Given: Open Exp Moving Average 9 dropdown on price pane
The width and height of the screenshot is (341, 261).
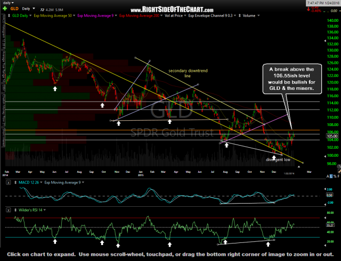Looking at the screenshot, I should point(116,15).
